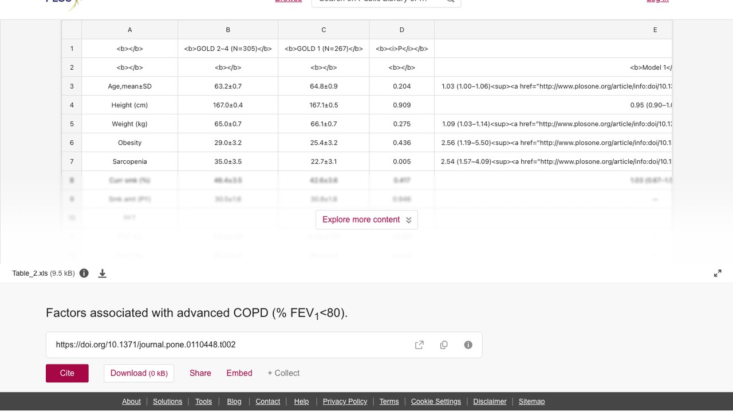Open the Contact footer link
Screen dimensions: 733x412
click(x=267, y=401)
